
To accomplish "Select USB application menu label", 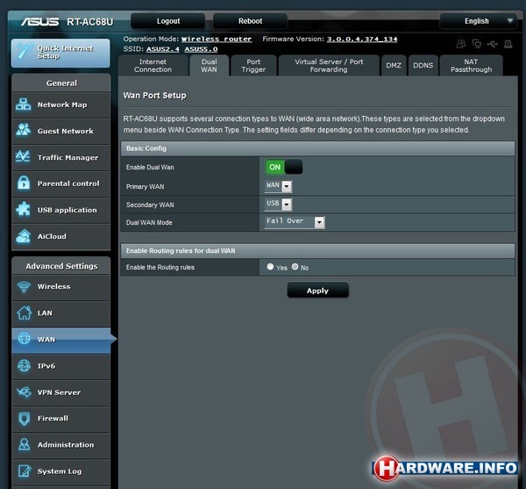I will pos(68,210).
